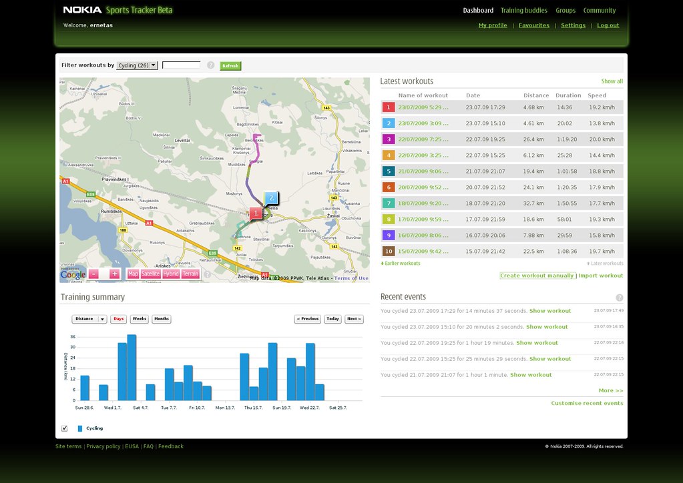Open EUSA footer link
This screenshot has width=683, height=483.
132,446
